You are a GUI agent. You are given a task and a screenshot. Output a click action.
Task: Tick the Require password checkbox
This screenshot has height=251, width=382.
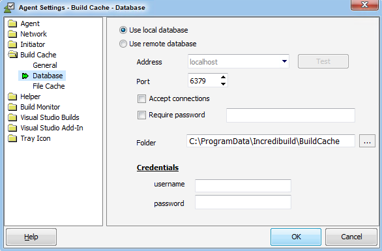tap(141, 115)
